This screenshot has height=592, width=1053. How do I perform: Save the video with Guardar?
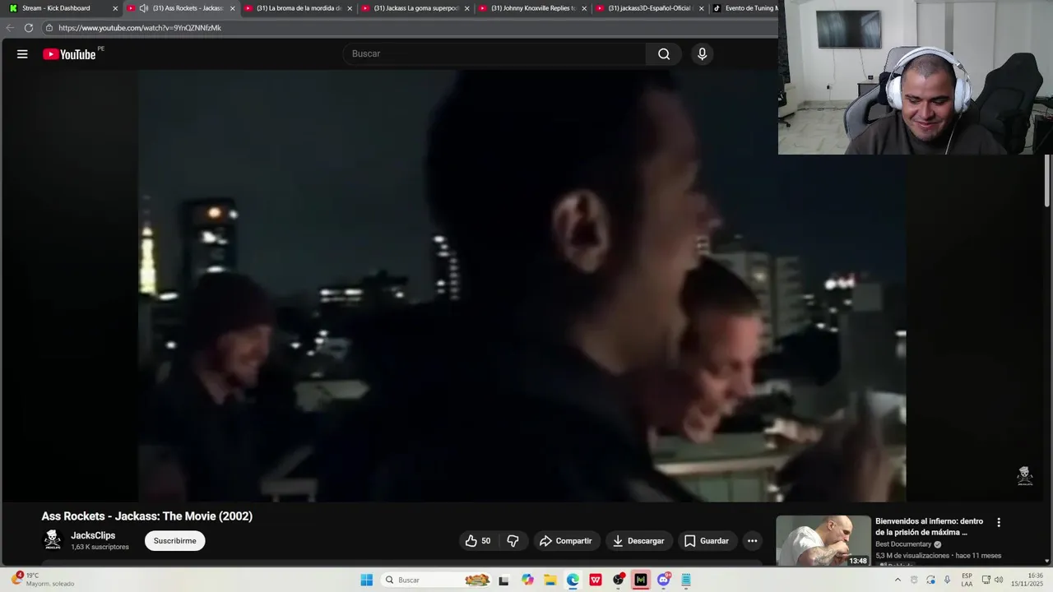point(707,541)
